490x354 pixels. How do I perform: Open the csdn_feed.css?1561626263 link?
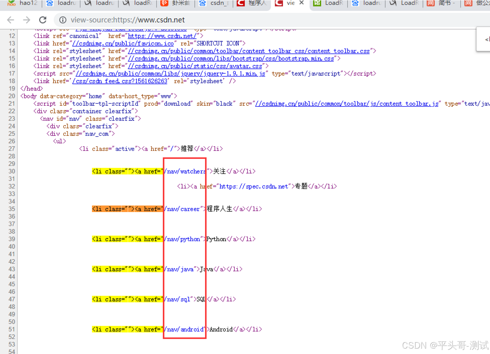(x=120, y=81)
